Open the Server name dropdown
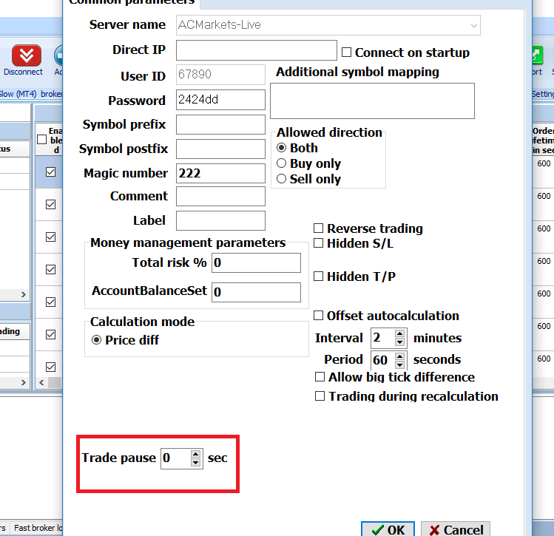Viewport: 554px width, 536px height. (x=474, y=25)
